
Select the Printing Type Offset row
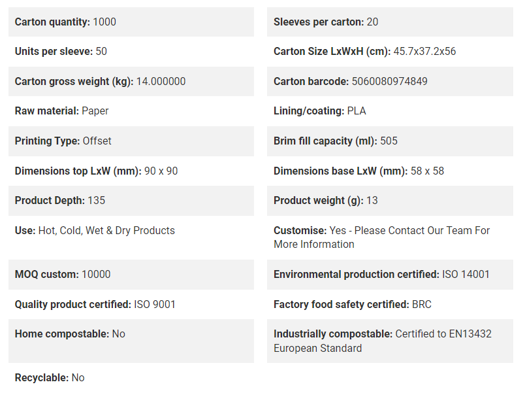[131, 141]
